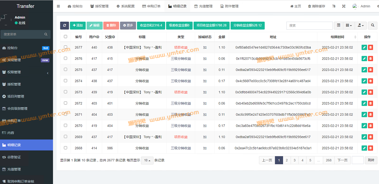379x184 pixels.
Task: Check the checkbox for row 2669
Action: click(65, 136)
